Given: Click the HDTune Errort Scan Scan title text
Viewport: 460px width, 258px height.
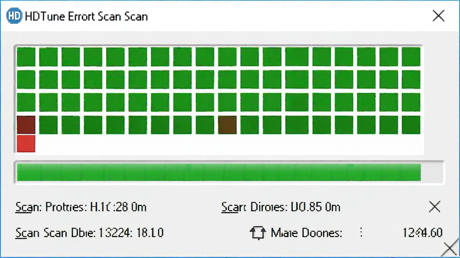Looking at the screenshot, I should click(x=86, y=17).
